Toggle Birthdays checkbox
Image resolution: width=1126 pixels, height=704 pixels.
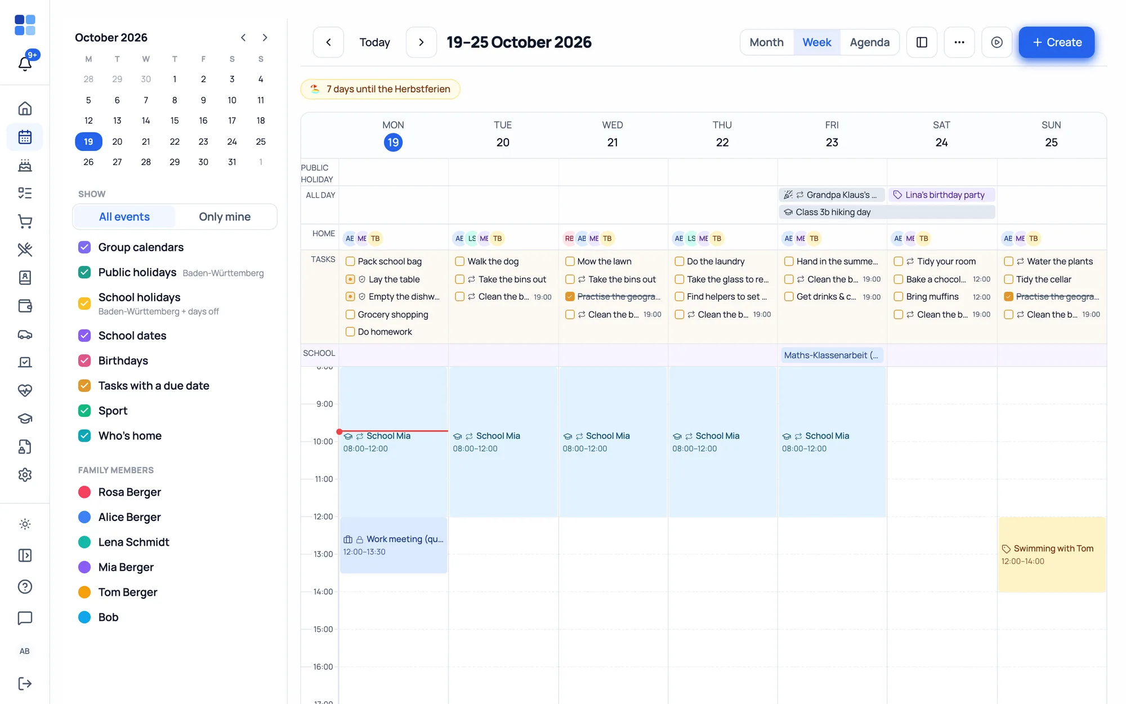84,360
